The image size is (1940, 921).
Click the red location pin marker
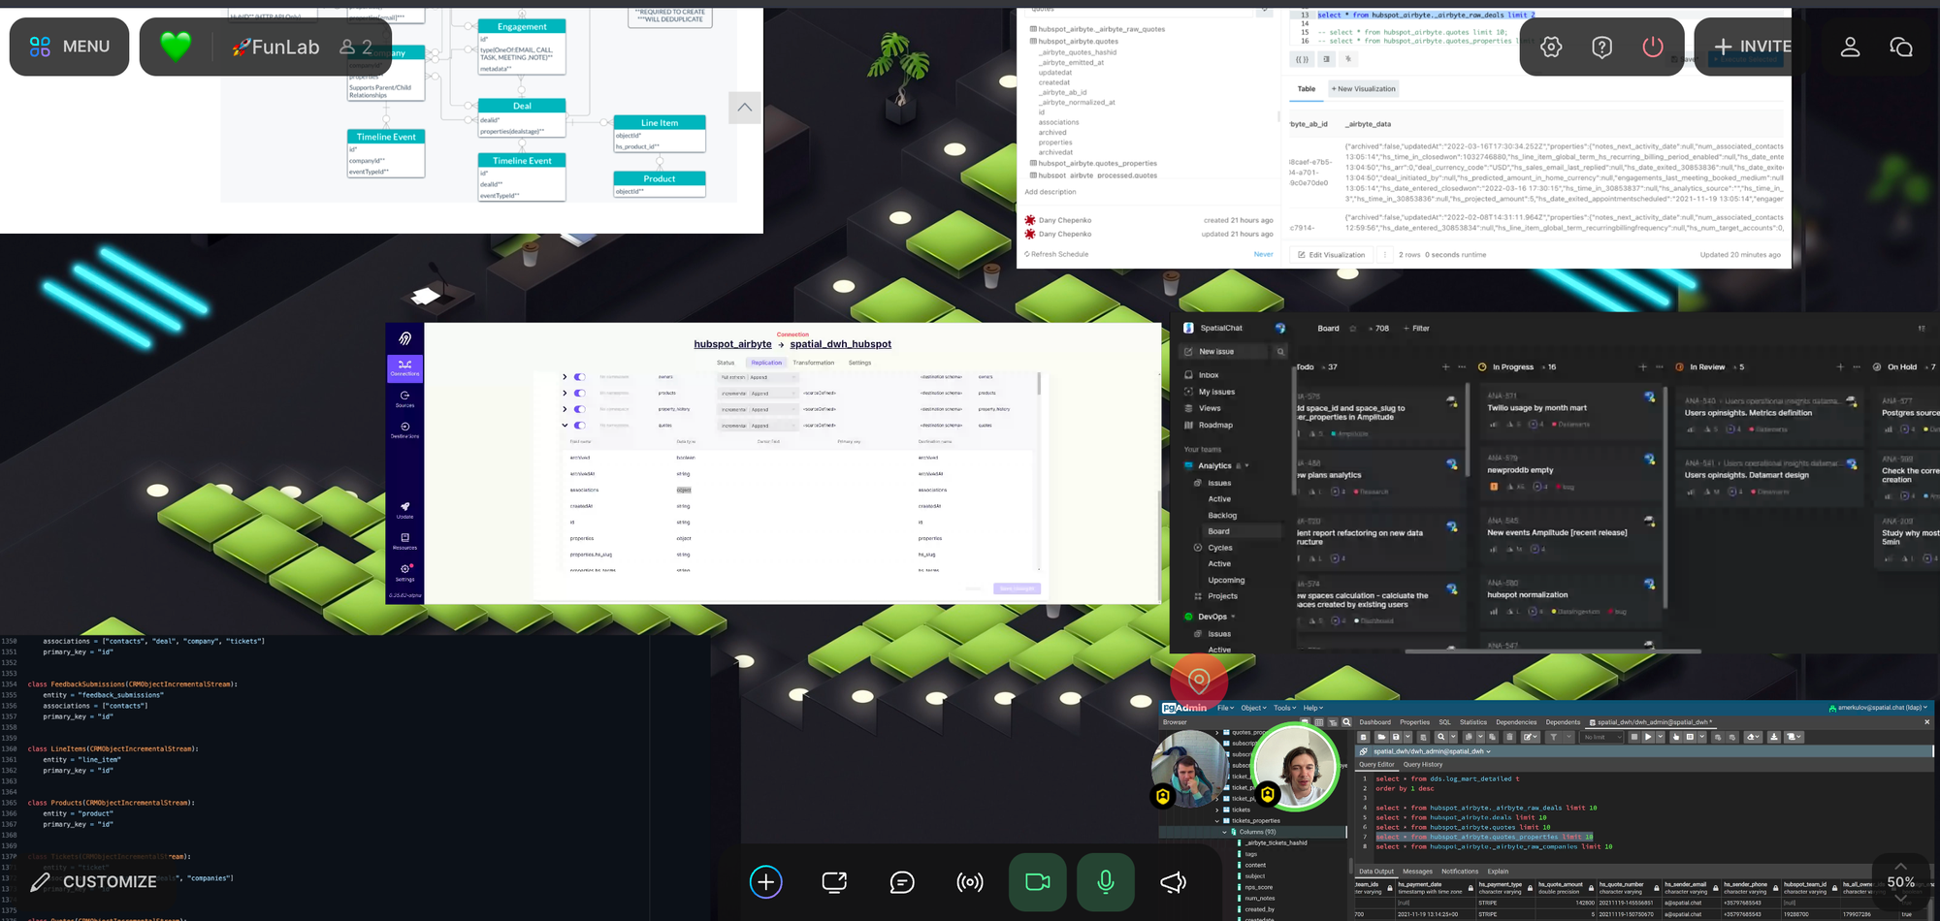point(1199,681)
